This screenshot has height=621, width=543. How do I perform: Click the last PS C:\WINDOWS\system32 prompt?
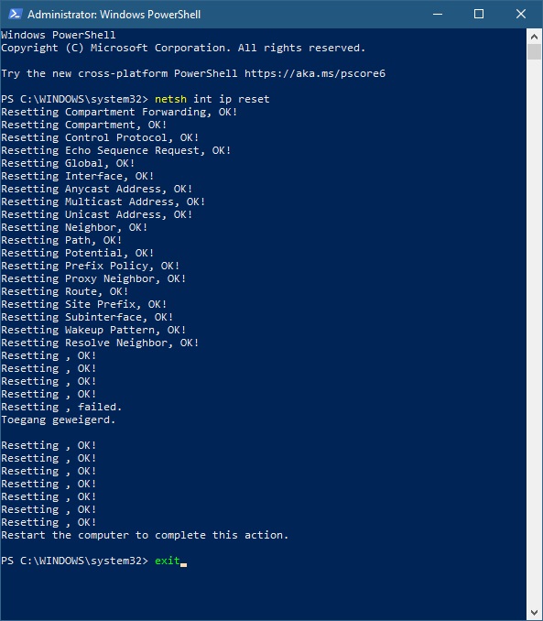click(74, 561)
